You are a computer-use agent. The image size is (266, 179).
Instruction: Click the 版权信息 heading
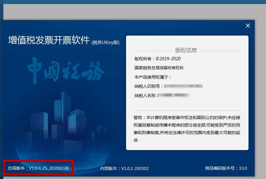pyautogui.click(x=186, y=50)
